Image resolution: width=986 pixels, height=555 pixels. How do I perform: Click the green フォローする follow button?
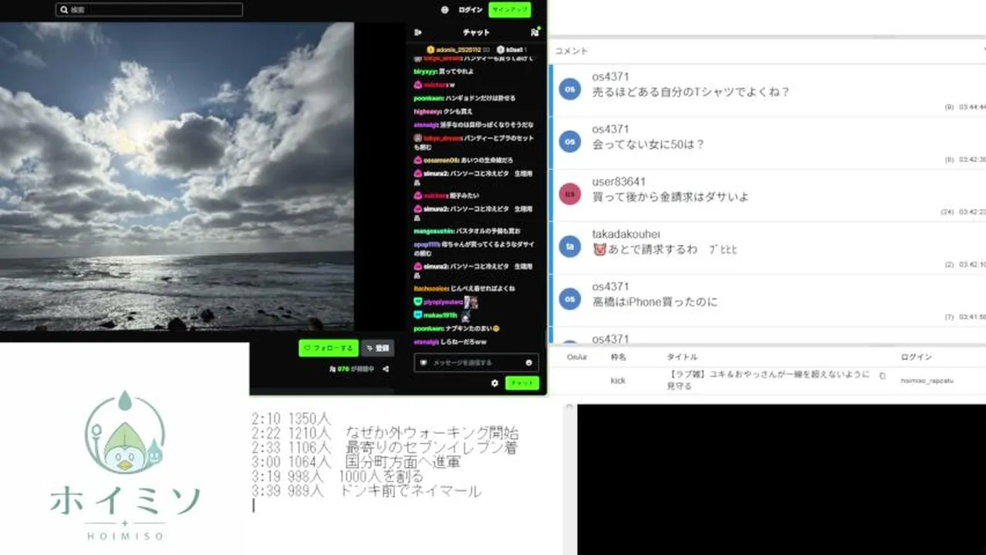point(329,348)
